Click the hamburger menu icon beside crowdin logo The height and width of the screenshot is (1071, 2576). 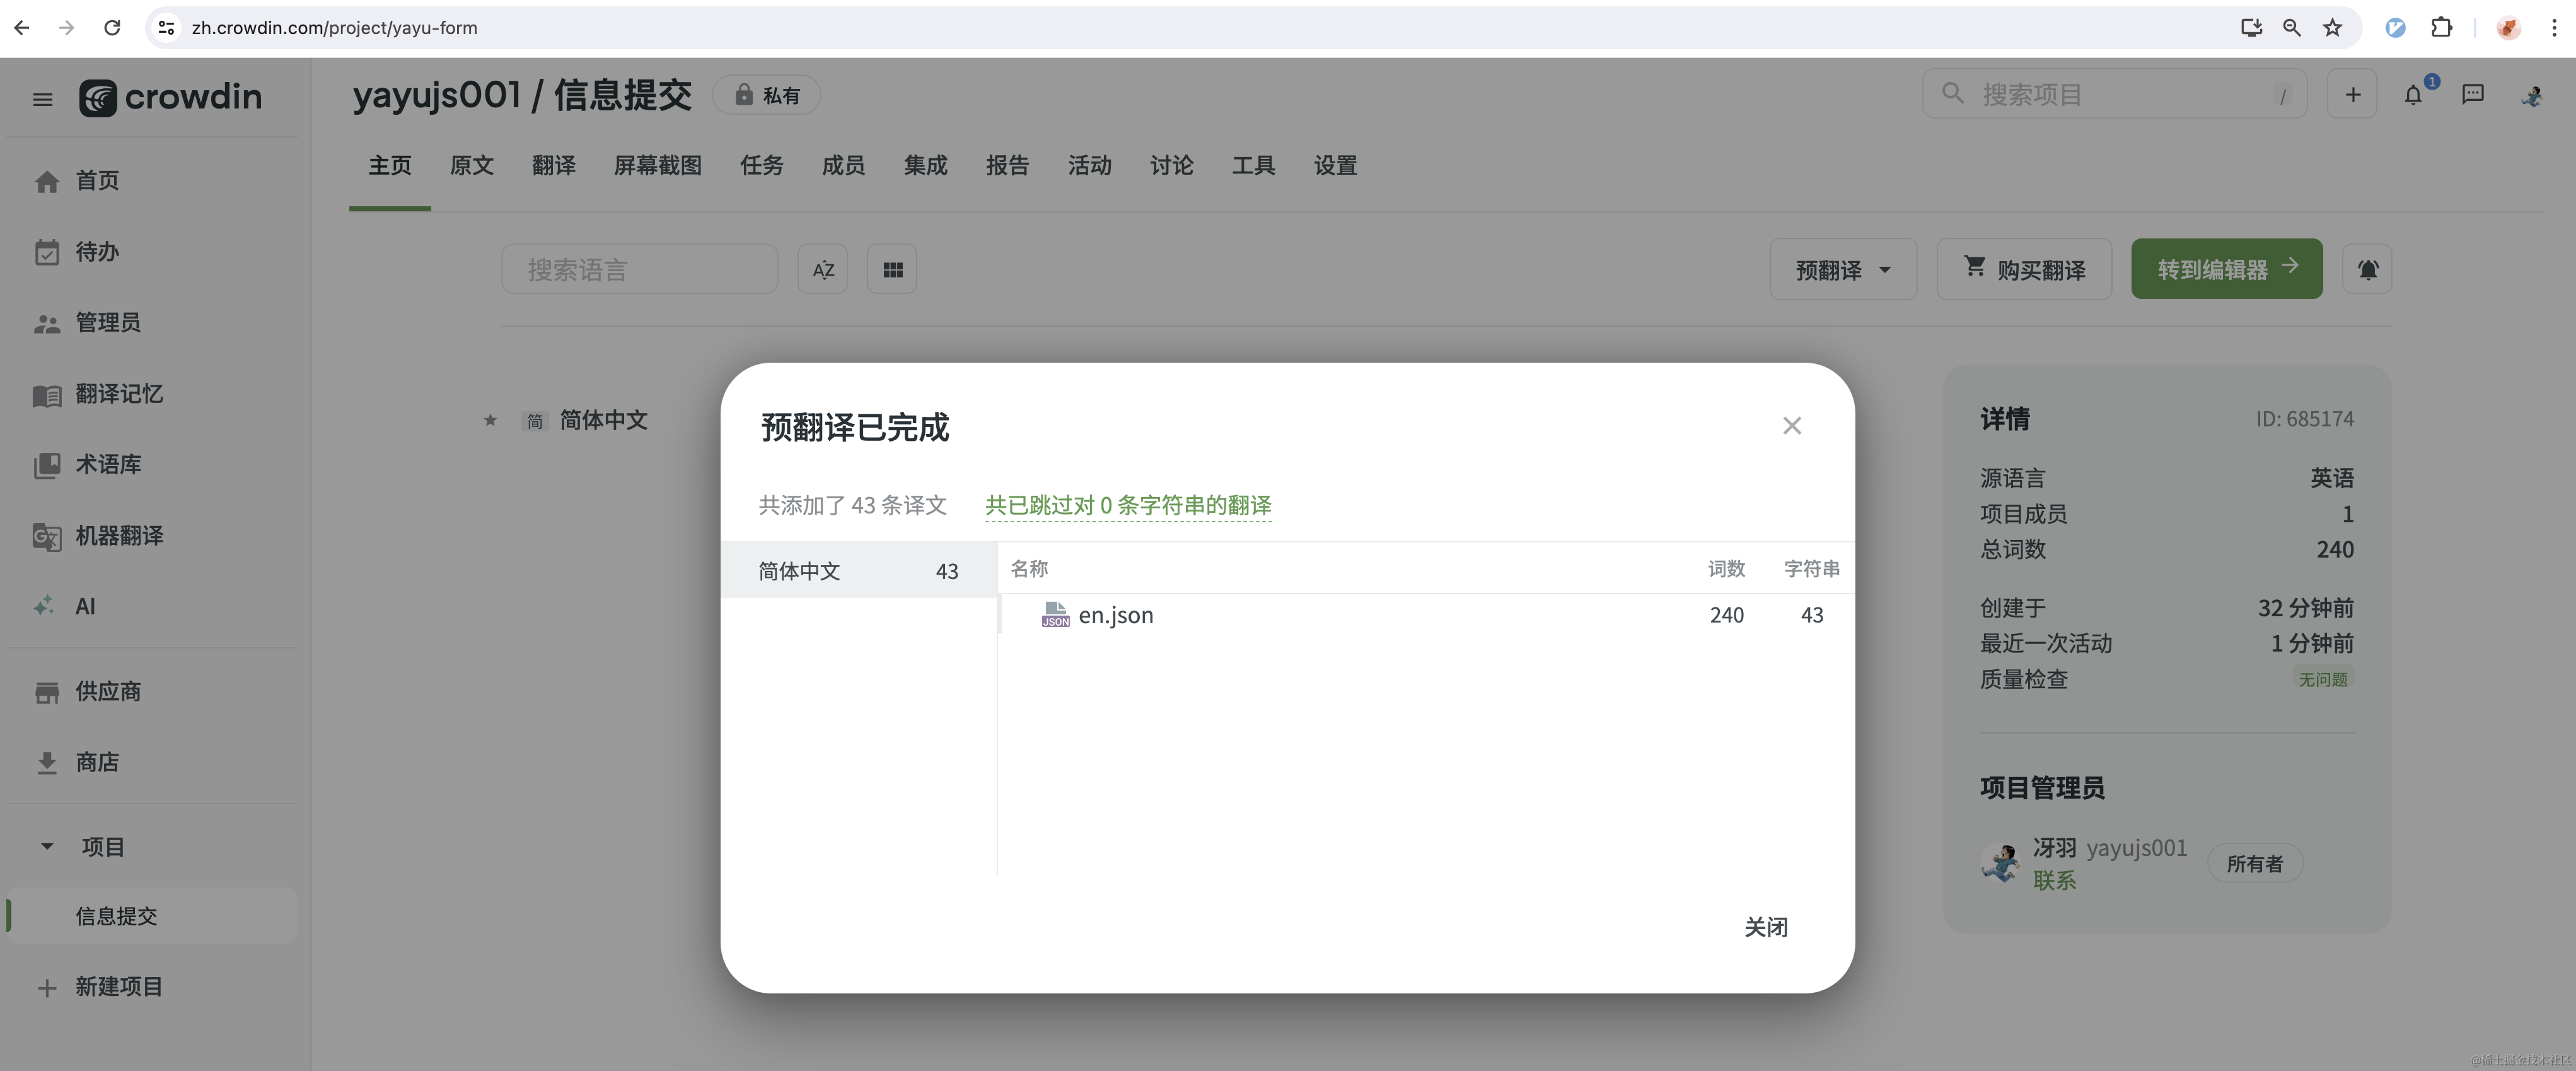[42, 99]
